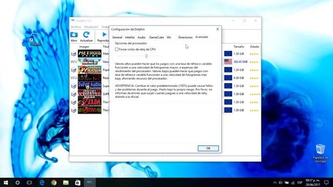Viewport: 333px width, 187px height.
Task: Select the Paper Mario banner thumbnail
Action: click(x=89, y=70)
